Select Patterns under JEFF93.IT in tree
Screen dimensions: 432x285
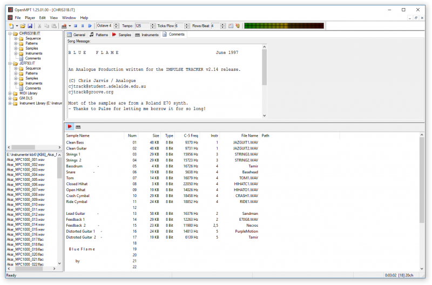31,73
